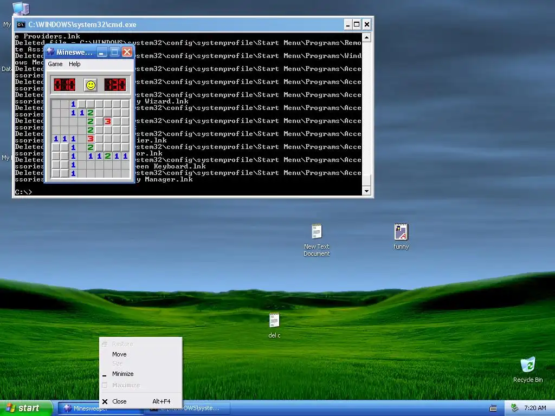The height and width of the screenshot is (416, 555).
Task: Select the Recycle Bin desktop icon
Action: click(528, 369)
